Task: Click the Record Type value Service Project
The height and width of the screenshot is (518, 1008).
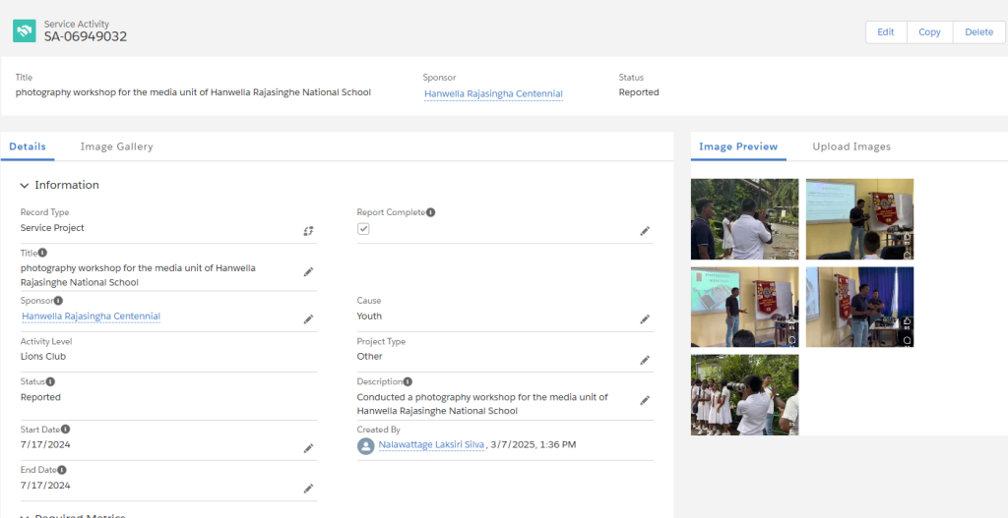Action: pyautogui.click(x=52, y=228)
